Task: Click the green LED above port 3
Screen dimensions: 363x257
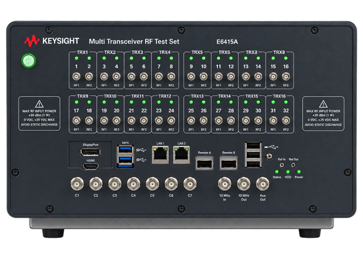Action: point(104,58)
